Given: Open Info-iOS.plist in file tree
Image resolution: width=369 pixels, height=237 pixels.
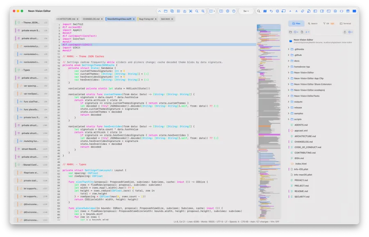Looking at the screenshot, I should pyautogui.click(x=301, y=169).
